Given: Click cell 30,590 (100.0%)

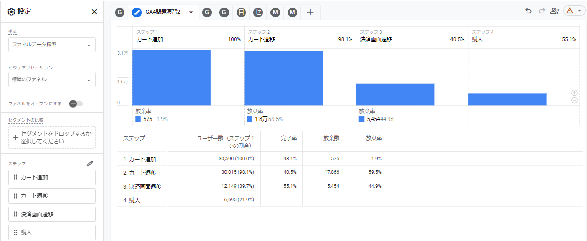Looking at the screenshot, I should pyautogui.click(x=237, y=159).
